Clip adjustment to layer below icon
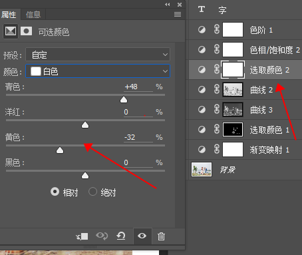 pyautogui.click(x=82, y=236)
